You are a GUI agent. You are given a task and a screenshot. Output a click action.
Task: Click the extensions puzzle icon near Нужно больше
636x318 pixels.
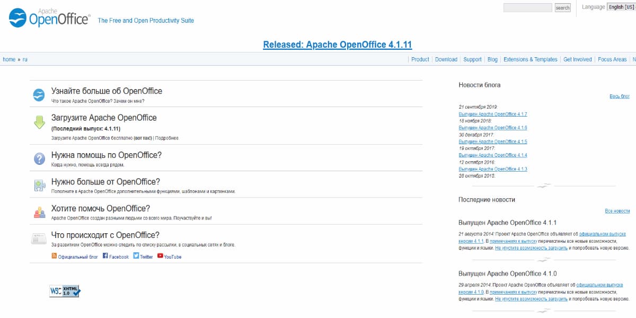click(x=39, y=185)
